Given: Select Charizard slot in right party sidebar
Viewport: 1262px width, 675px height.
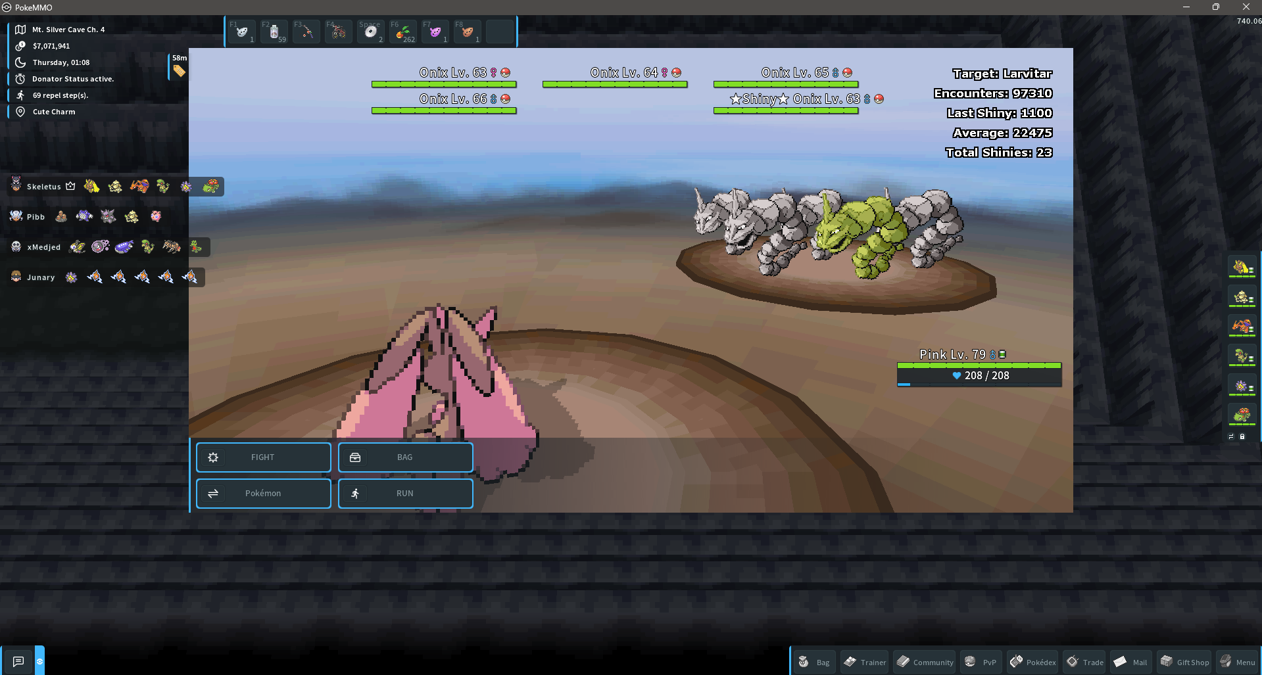Looking at the screenshot, I should (x=1242, y=327).
